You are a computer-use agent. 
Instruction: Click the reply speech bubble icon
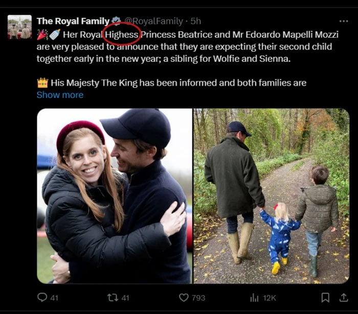point(42,297)
